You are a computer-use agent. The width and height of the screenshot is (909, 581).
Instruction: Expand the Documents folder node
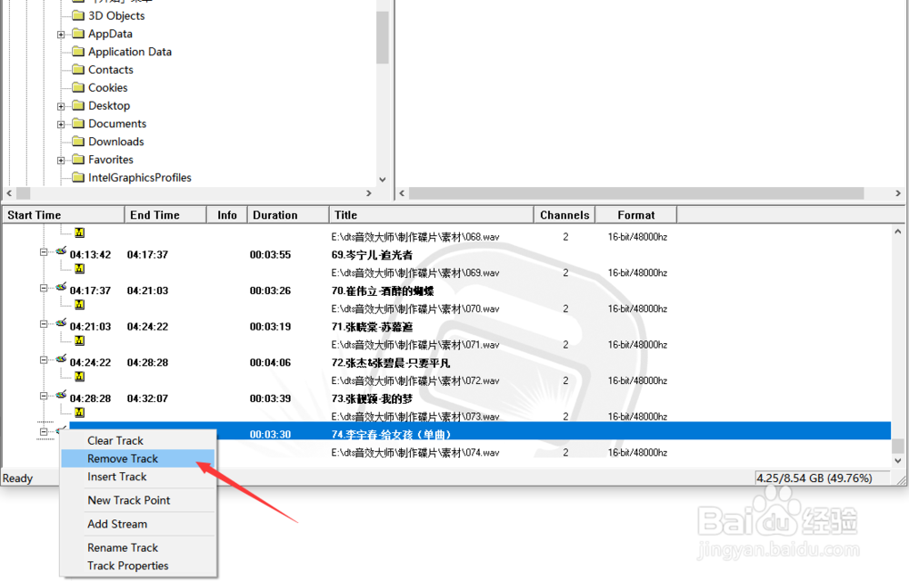coord(60,123)
